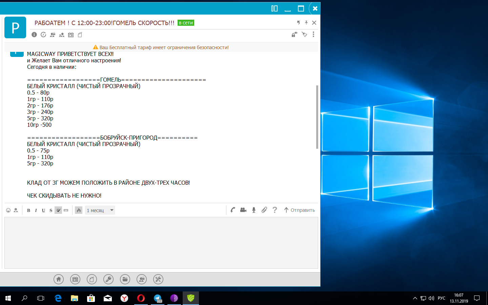Click the home icon in bottom bar
Screen dimensions: 488x305
[x=59, y=279]
